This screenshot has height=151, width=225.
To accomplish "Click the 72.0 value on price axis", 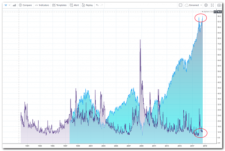I will tap(219, 49).
